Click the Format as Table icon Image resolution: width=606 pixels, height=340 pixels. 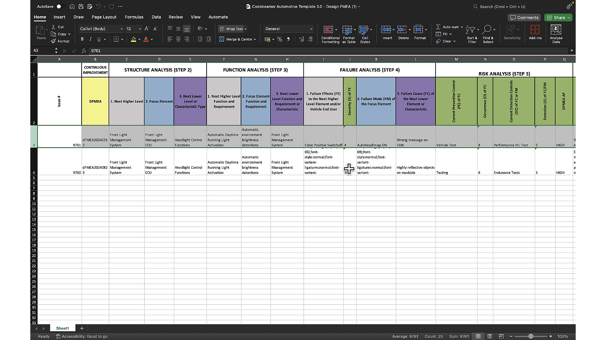tap(347, 30)
